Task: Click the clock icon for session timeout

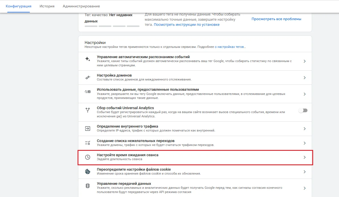Action: [x=88, y=157]
